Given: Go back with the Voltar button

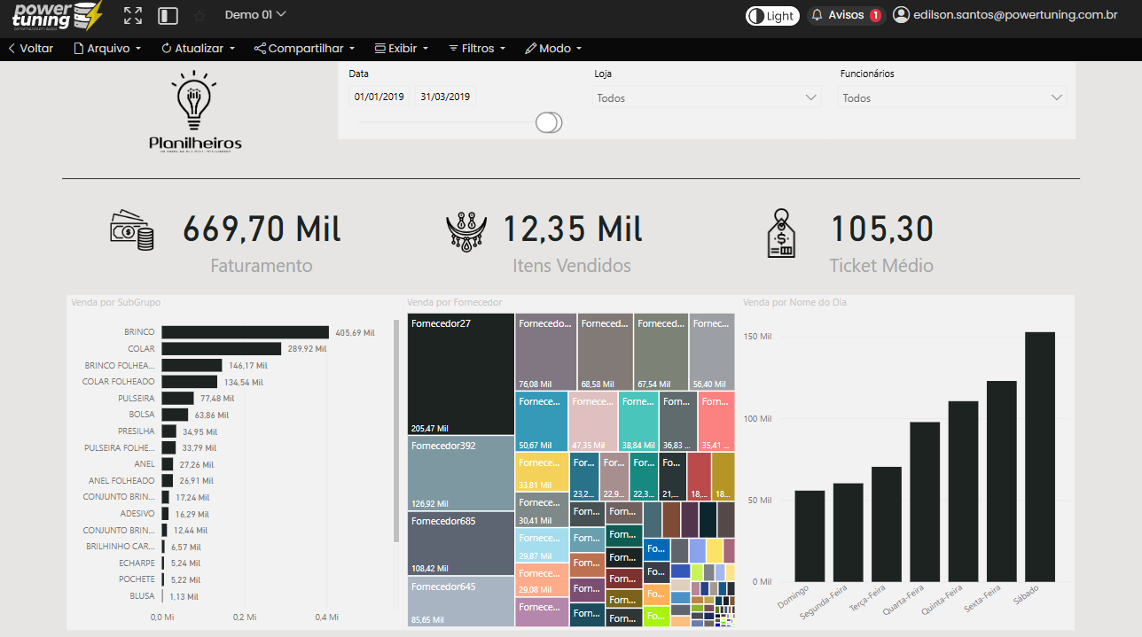Looking at the screenshot, I should [x=30, y=49].
